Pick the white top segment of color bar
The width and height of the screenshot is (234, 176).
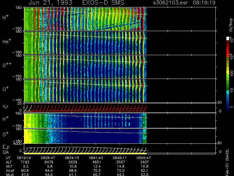[x=228, y=38]
